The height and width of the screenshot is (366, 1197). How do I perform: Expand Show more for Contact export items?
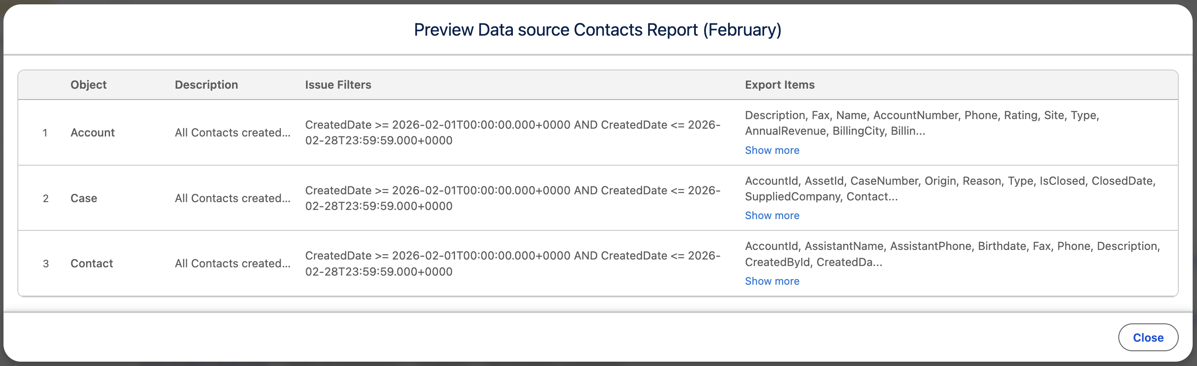coord(772,281)
